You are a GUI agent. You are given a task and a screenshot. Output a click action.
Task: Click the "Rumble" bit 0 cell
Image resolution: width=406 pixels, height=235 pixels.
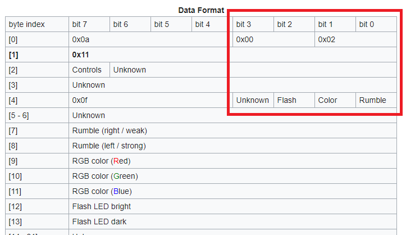[373, 100]
